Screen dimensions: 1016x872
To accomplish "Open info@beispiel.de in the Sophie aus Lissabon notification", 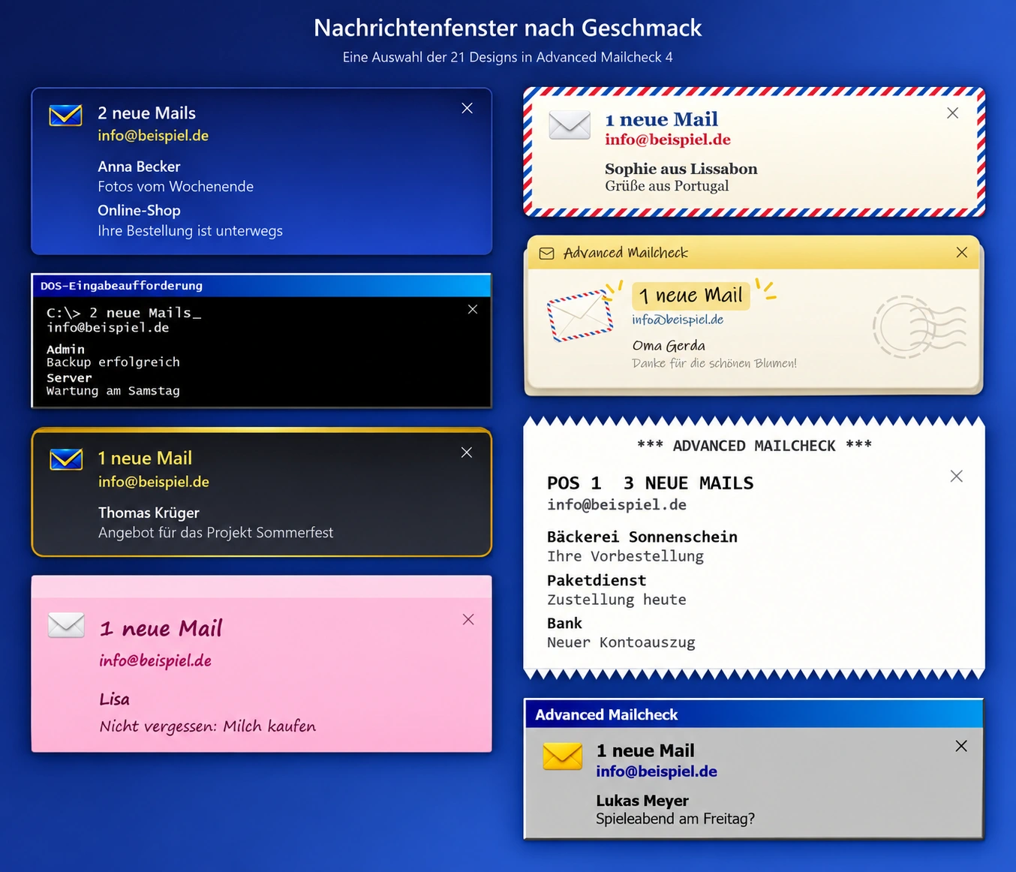I will point(668,140).
